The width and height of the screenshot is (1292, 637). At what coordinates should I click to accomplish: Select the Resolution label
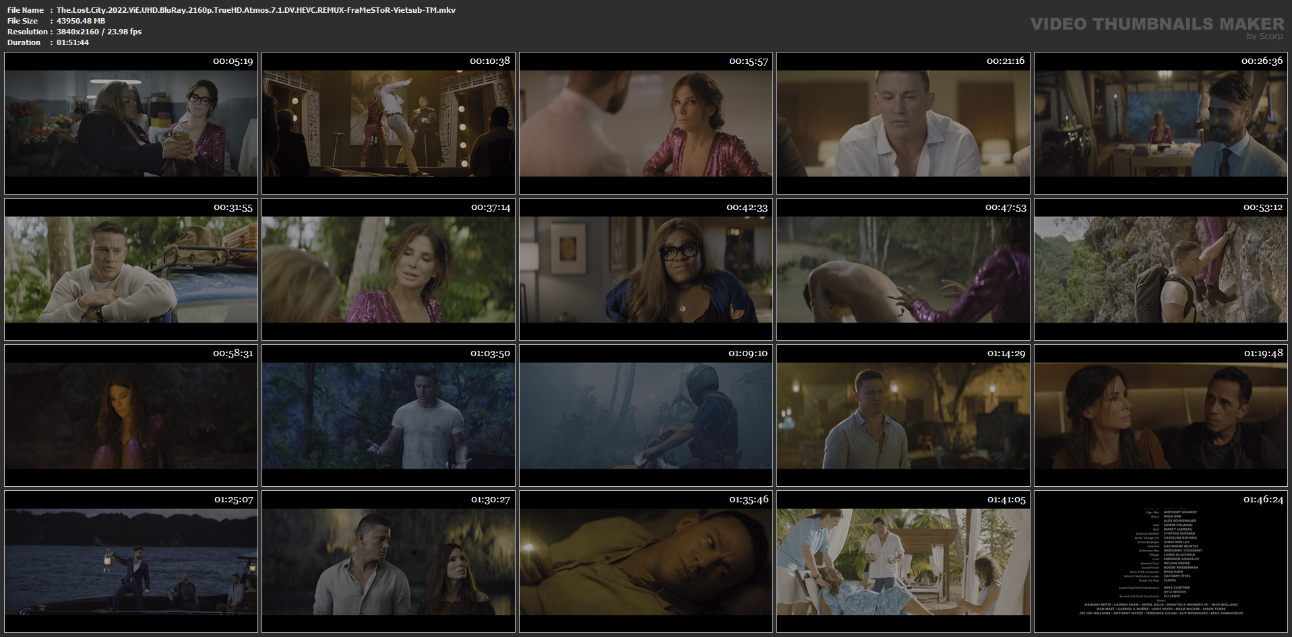[x=28, y=32]
